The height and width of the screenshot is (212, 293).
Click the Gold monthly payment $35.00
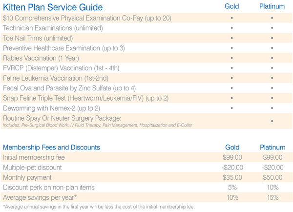(232, 177)
